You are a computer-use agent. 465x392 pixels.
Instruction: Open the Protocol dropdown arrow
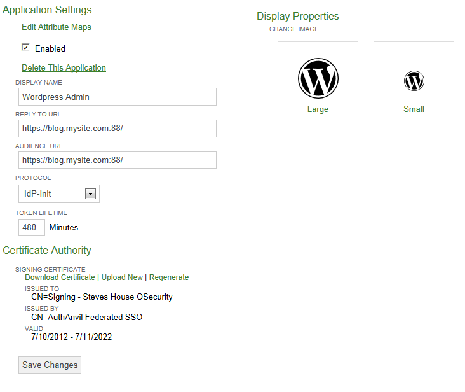click(x=90, y=194)
